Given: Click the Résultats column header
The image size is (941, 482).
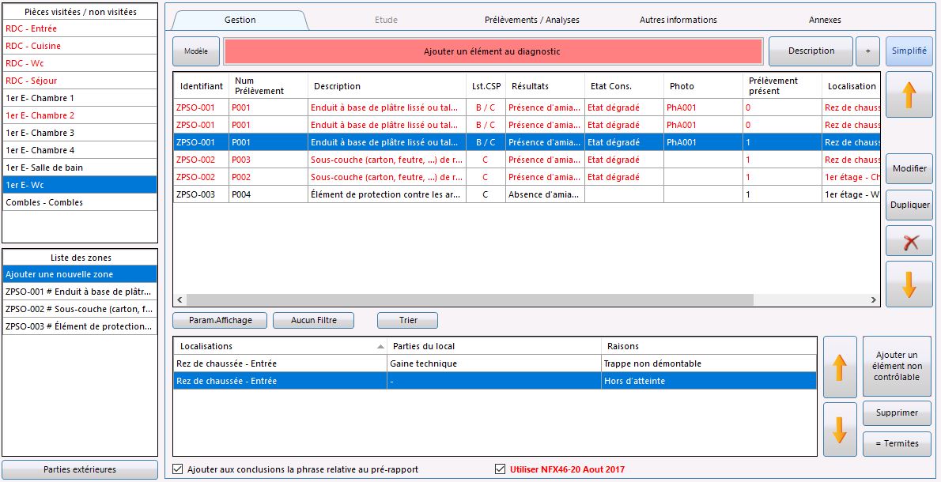Looking at the screenshot, I should [x=545, y=85].
